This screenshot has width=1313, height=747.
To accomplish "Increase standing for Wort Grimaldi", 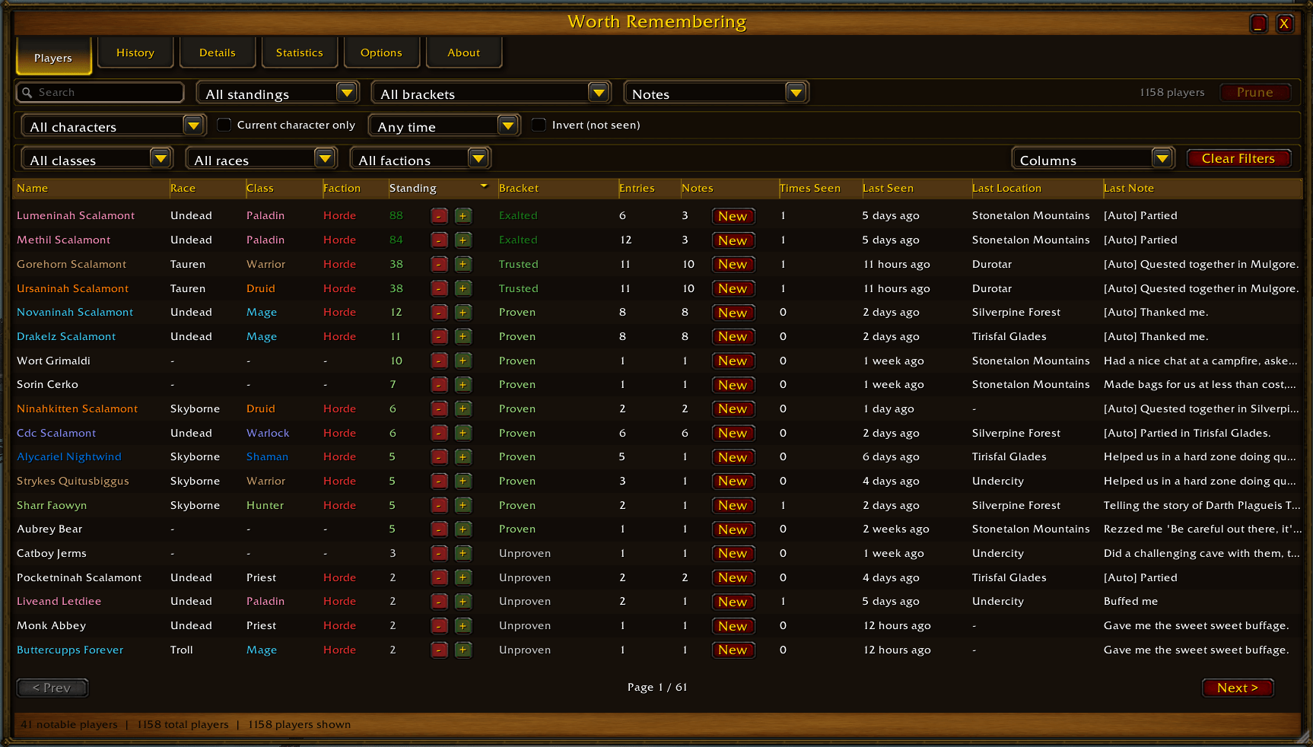I will point(463,361).
